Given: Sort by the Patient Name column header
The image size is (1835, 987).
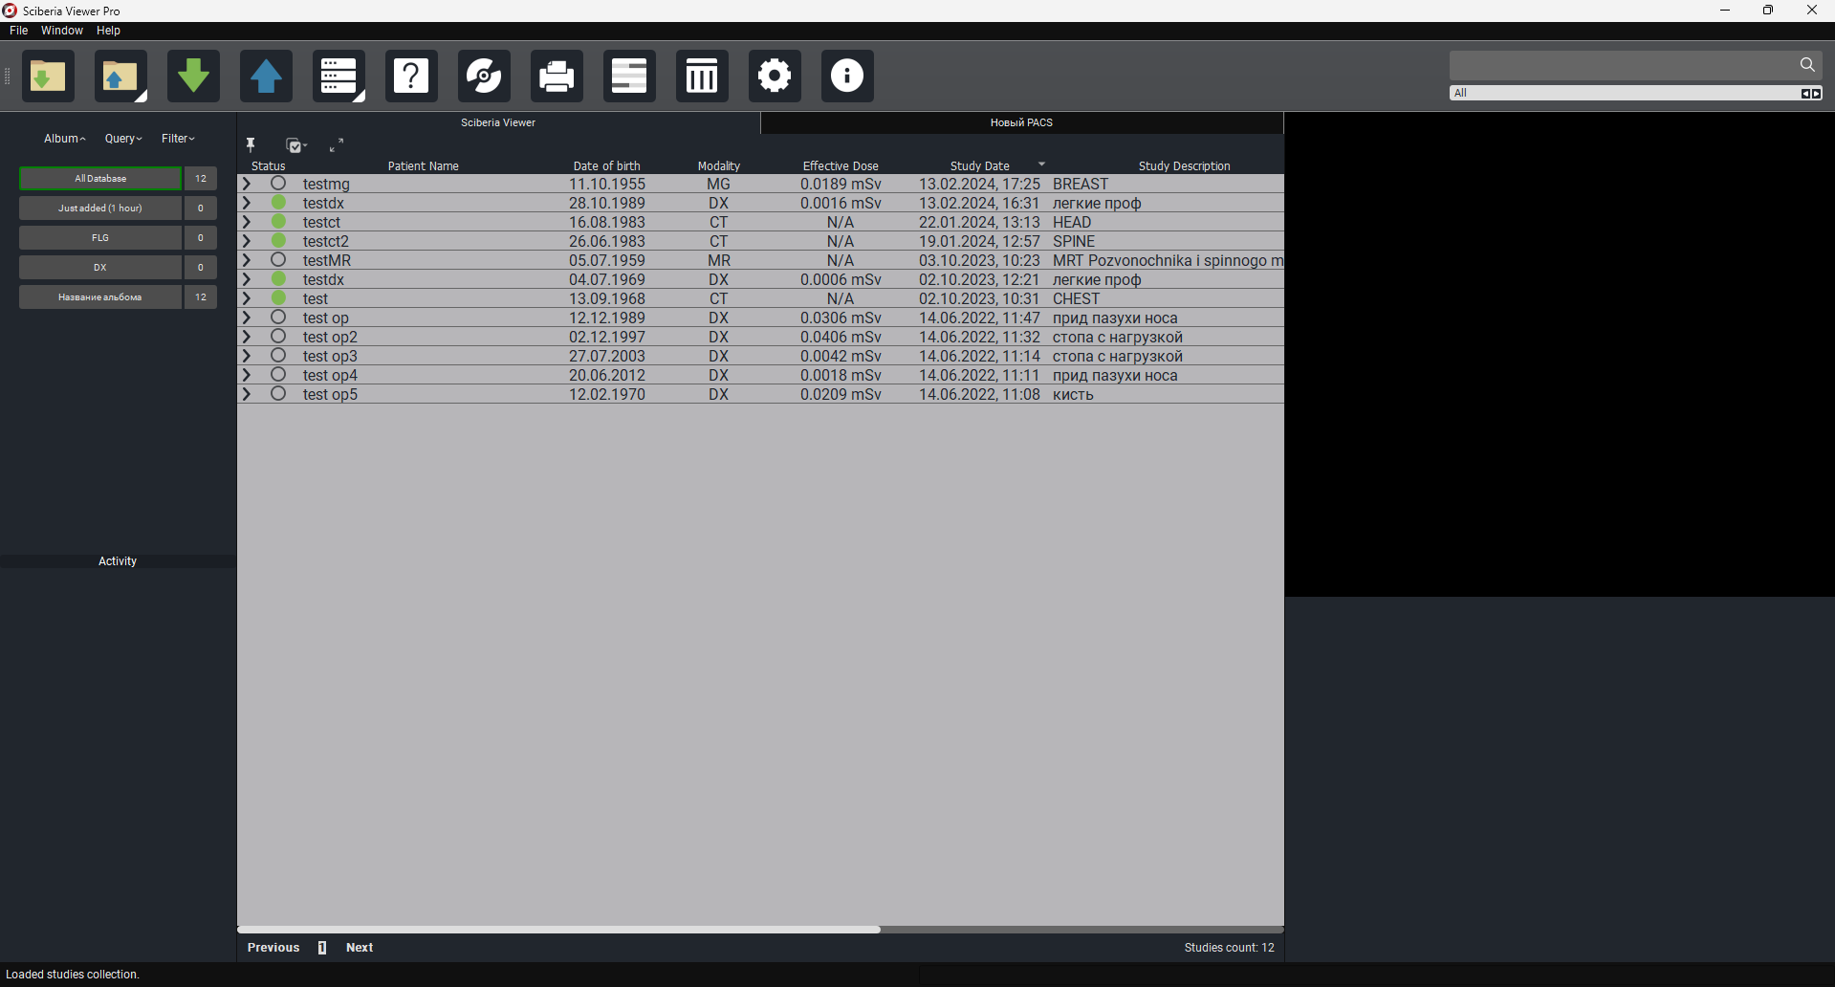Looking at the screenshot, I should click(x=424, y=165).
